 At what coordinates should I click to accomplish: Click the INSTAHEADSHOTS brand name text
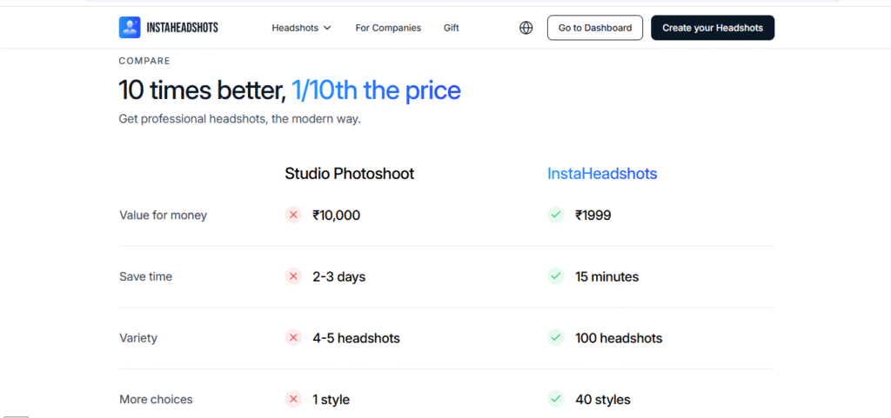(x=182, y=28)
